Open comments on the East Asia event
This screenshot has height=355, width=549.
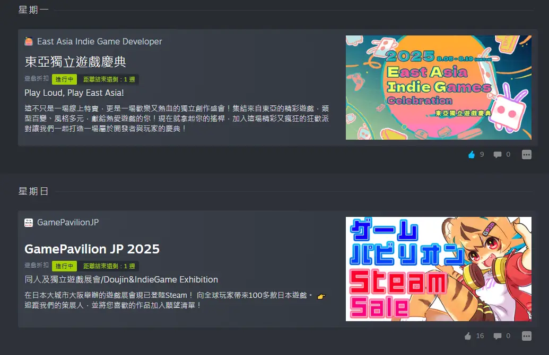(497, 154)
